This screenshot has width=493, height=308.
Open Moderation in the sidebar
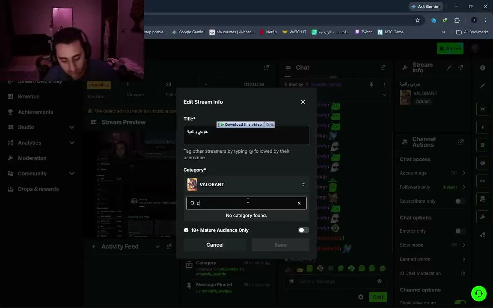coord(32,158)
